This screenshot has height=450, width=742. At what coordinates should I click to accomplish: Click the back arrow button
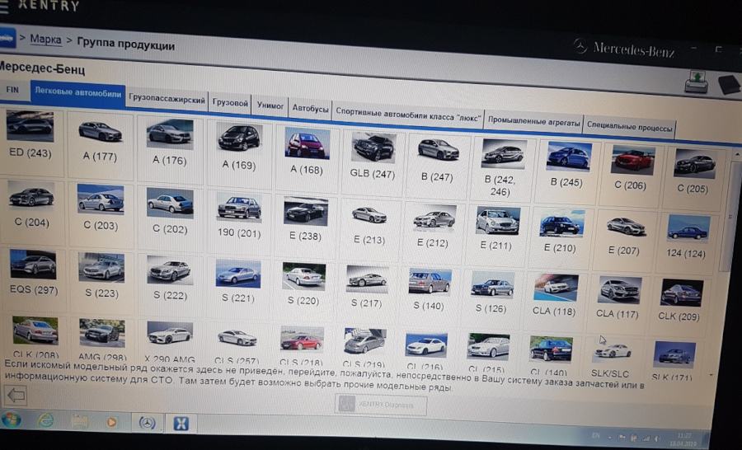tap(16, 395)
